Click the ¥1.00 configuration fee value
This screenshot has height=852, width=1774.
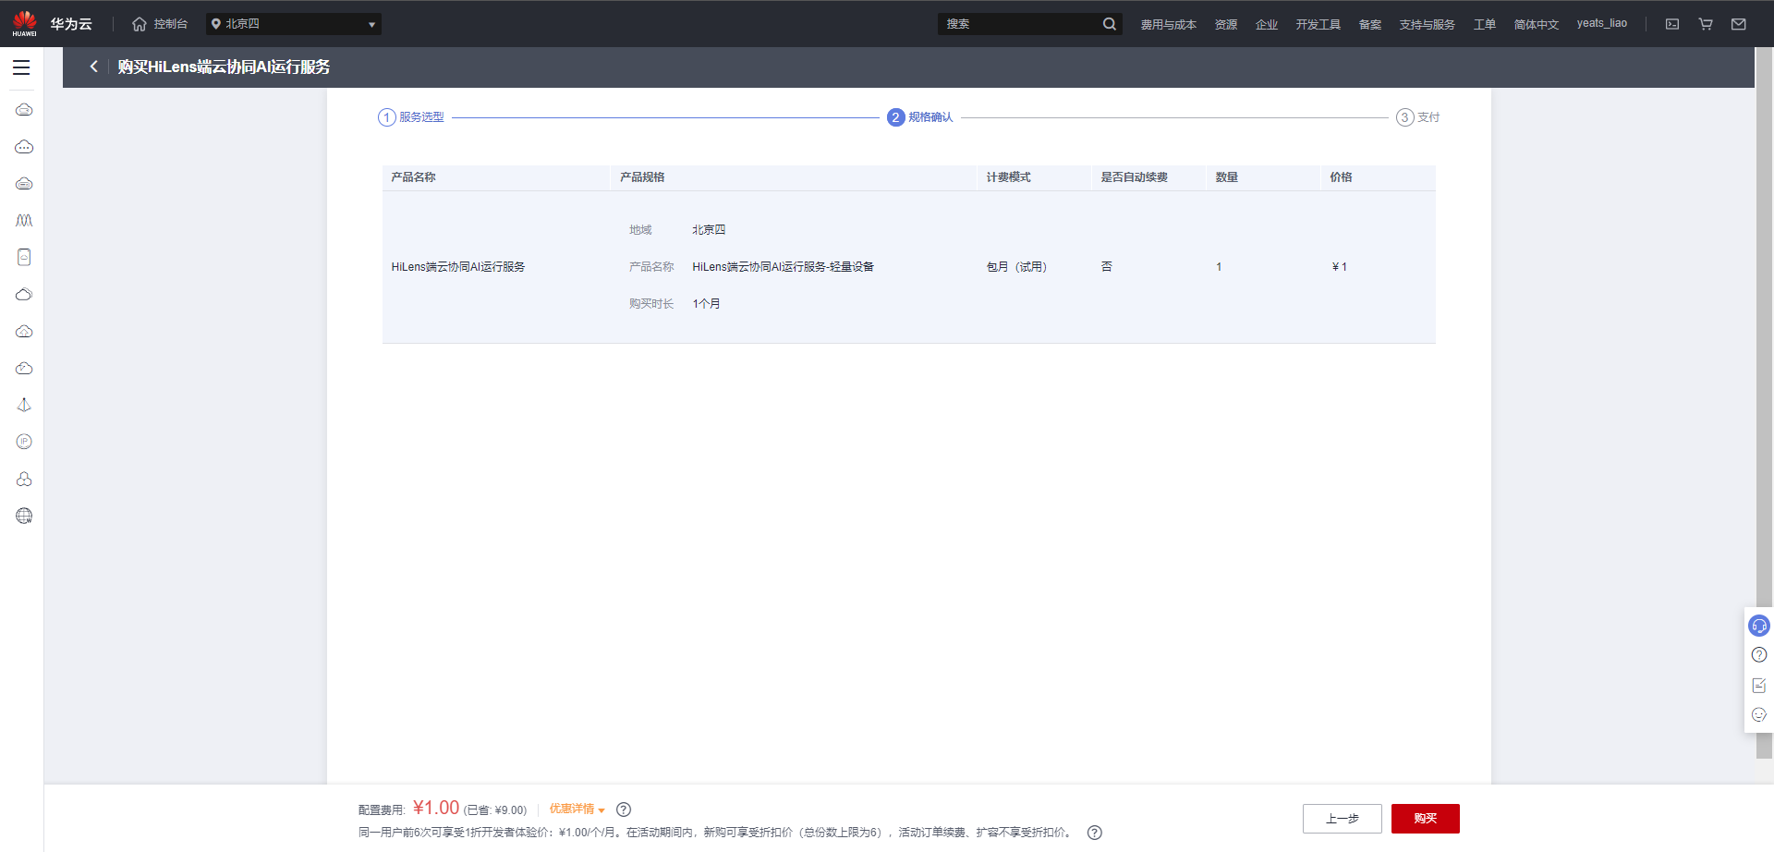[x=436, y=809]
